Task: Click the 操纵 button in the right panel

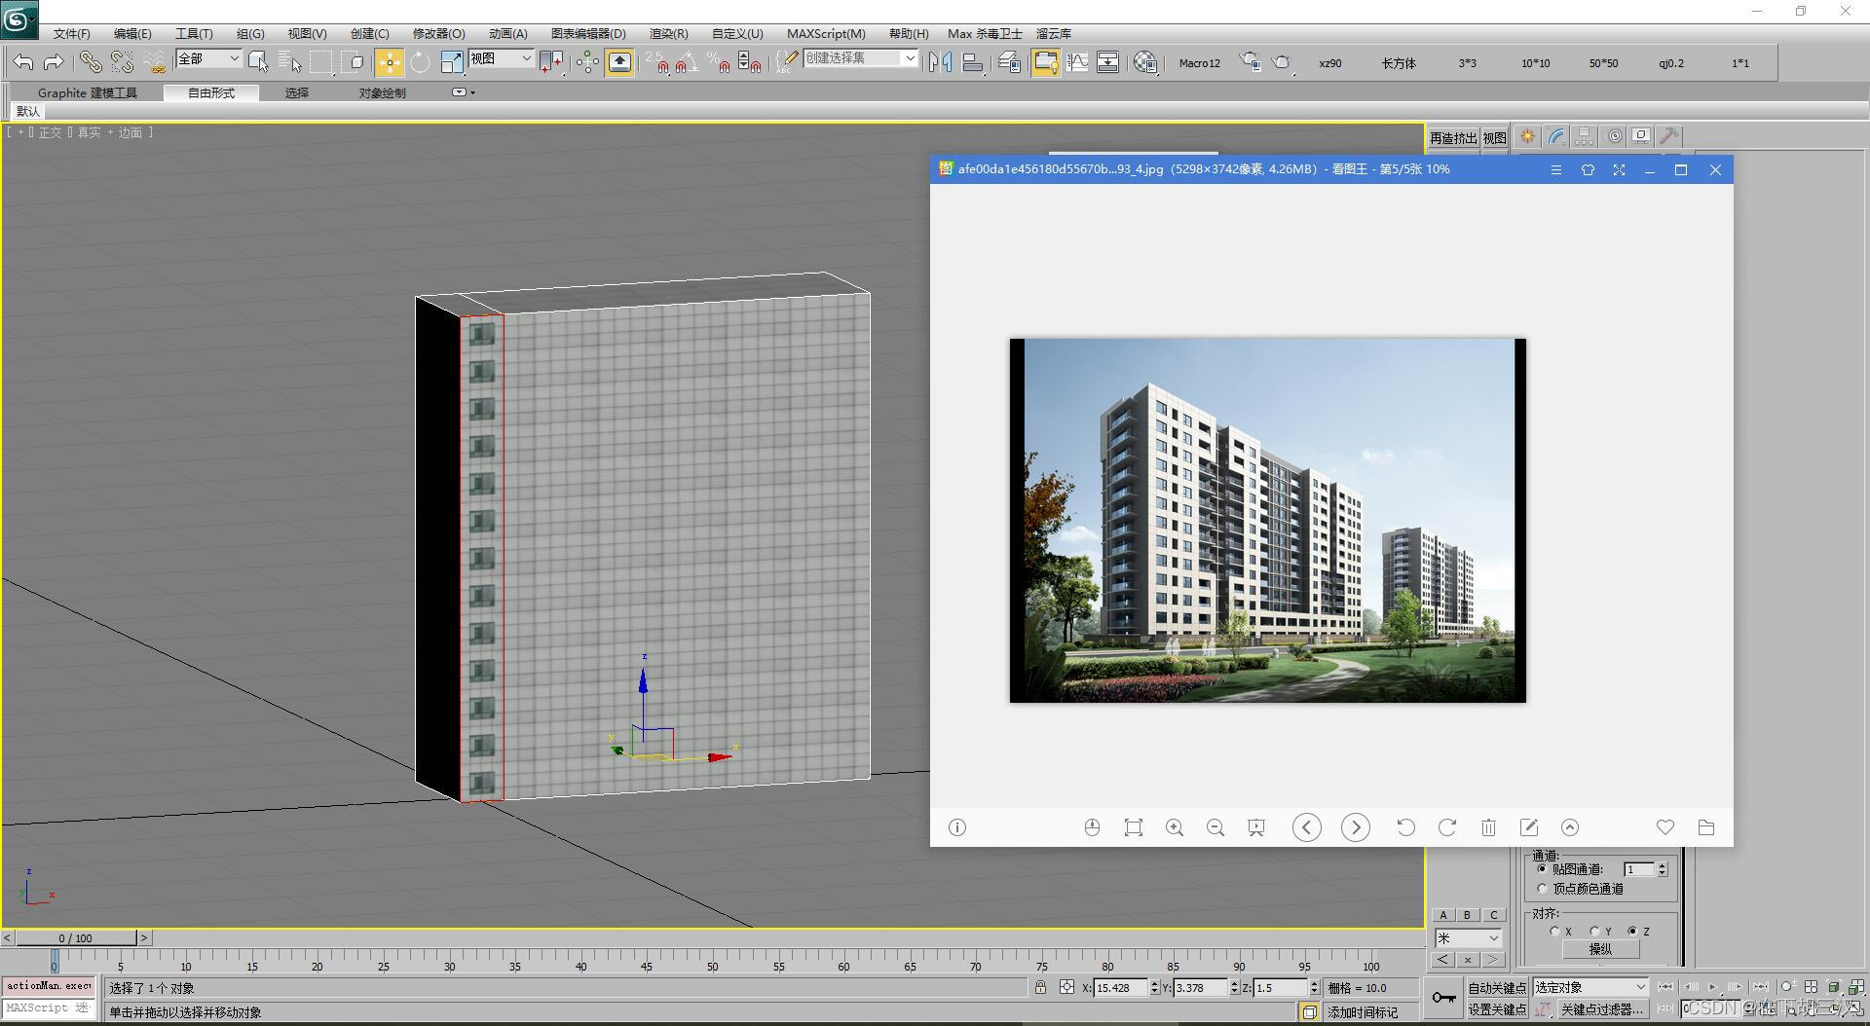Action: (x=1601, y=949)
